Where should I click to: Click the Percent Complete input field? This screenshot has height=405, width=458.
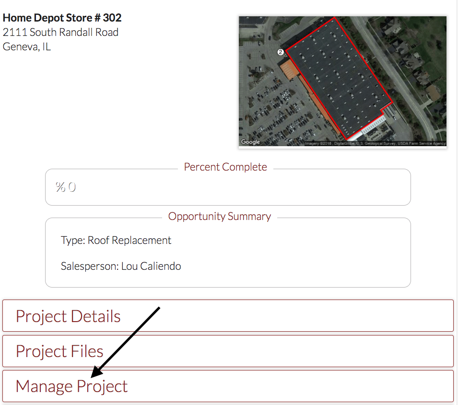pyautogui.click(x=228, y=187)
